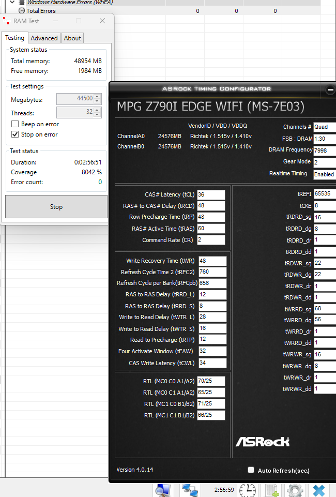Click the RTL MC1 C1 B1/B2 field
336x497 pixels.
211,415
